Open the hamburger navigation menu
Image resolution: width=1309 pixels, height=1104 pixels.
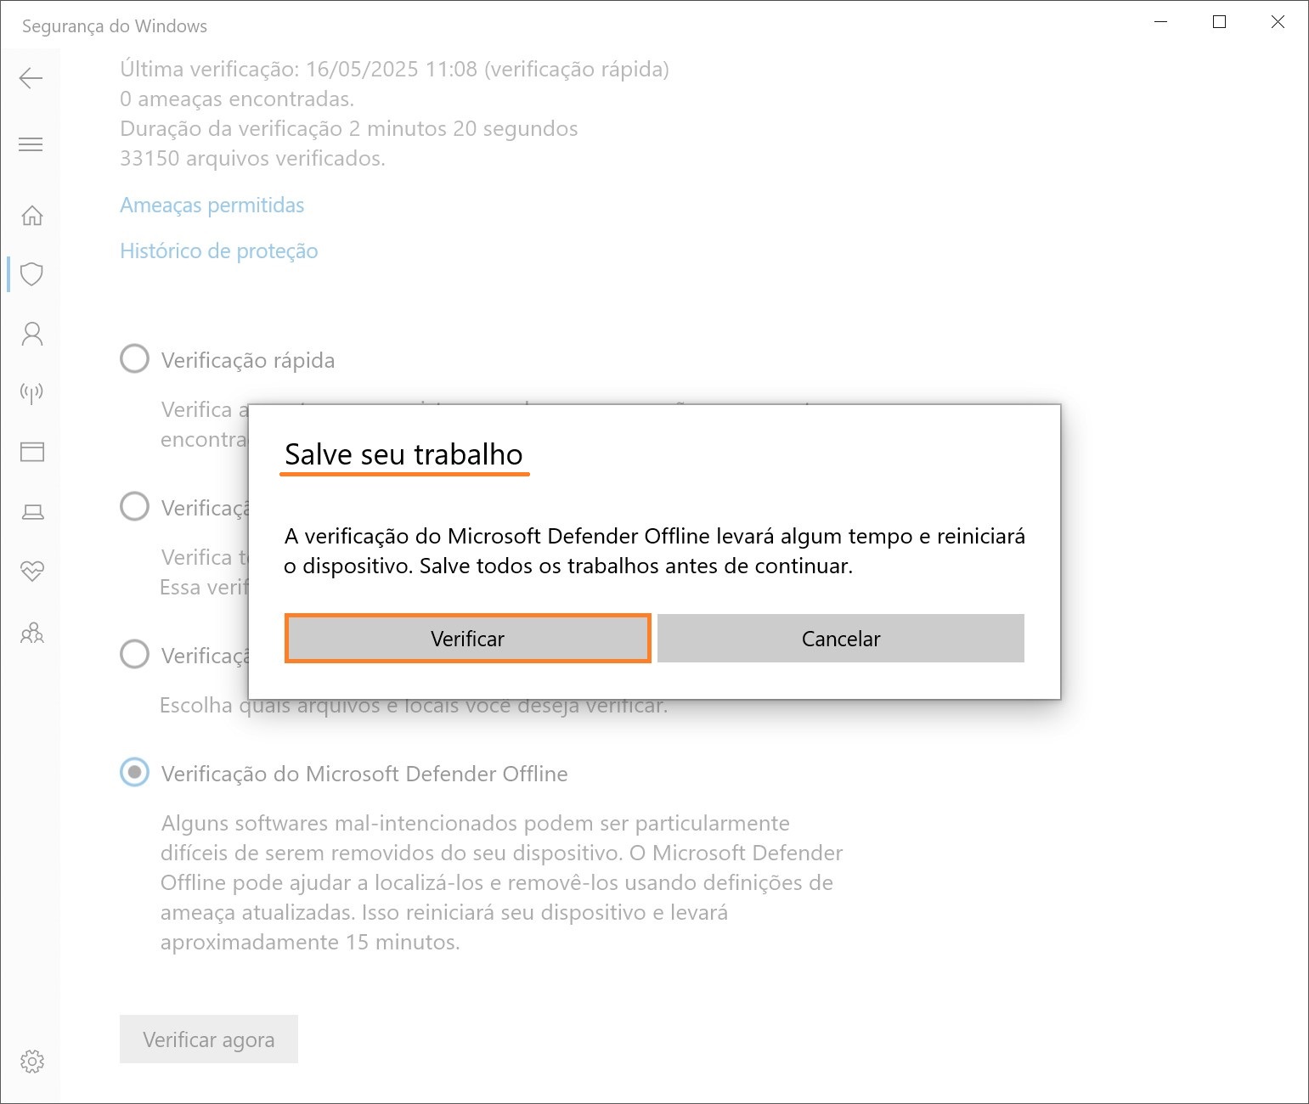(x=31, y=144)
